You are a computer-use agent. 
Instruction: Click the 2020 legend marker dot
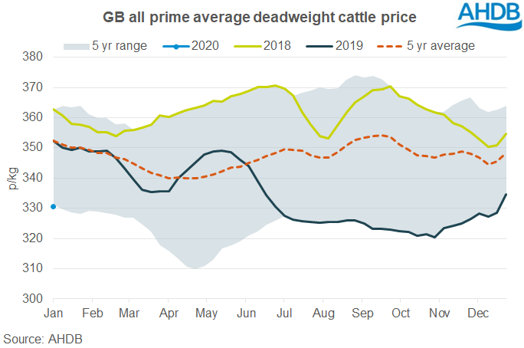click(x=176, y=46)
